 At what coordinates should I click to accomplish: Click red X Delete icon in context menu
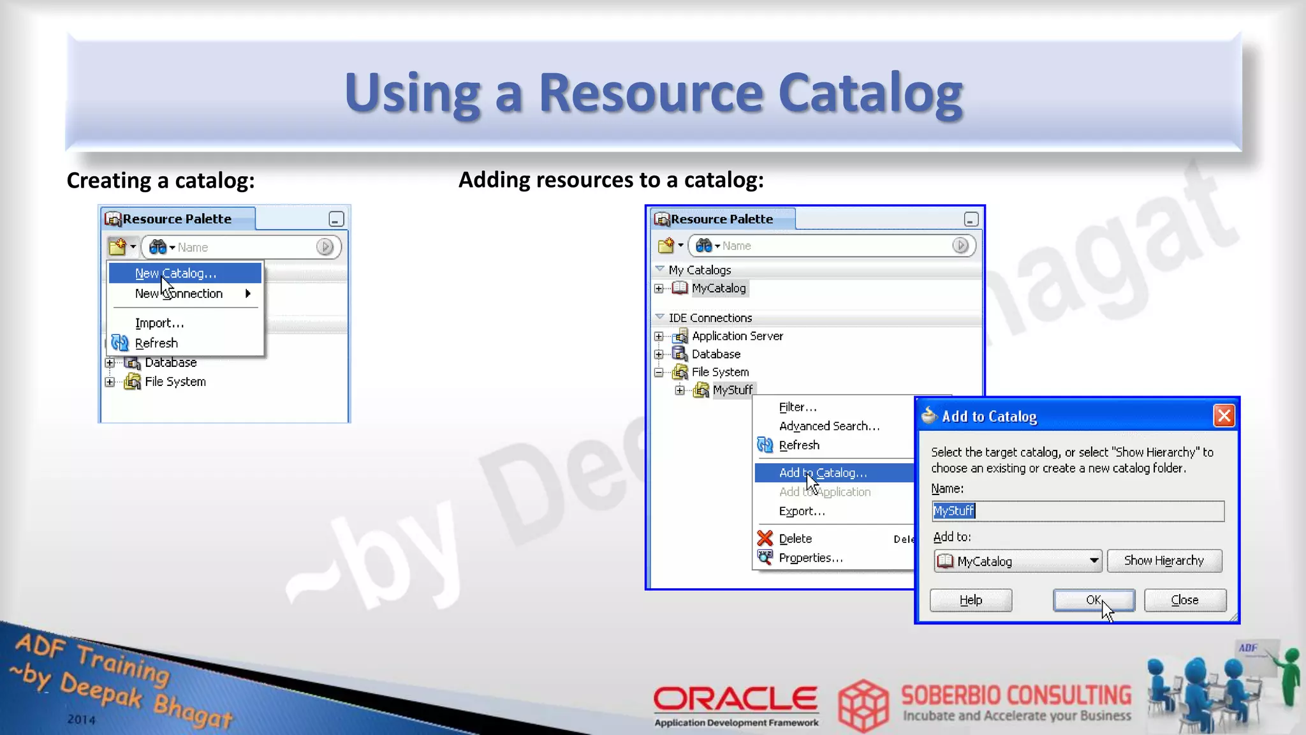[x=765, y=538]
